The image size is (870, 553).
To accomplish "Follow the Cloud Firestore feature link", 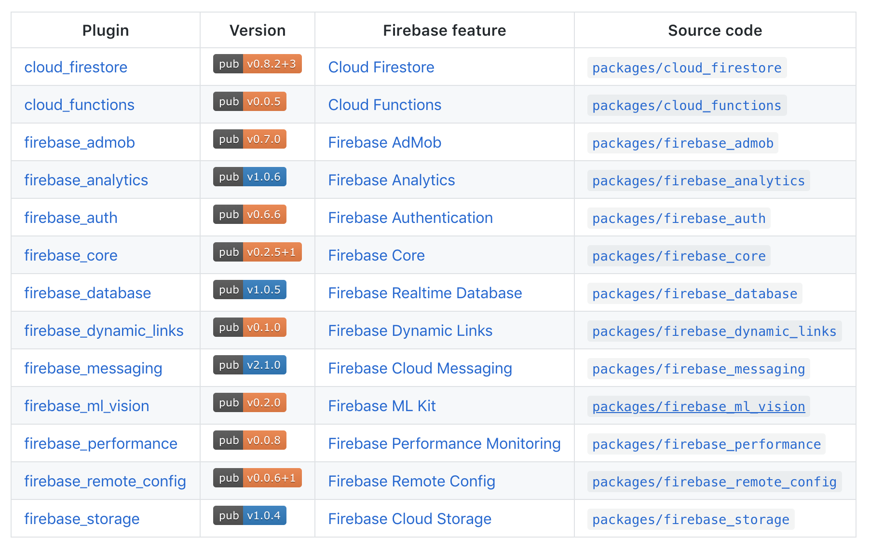I will point(381,67).
